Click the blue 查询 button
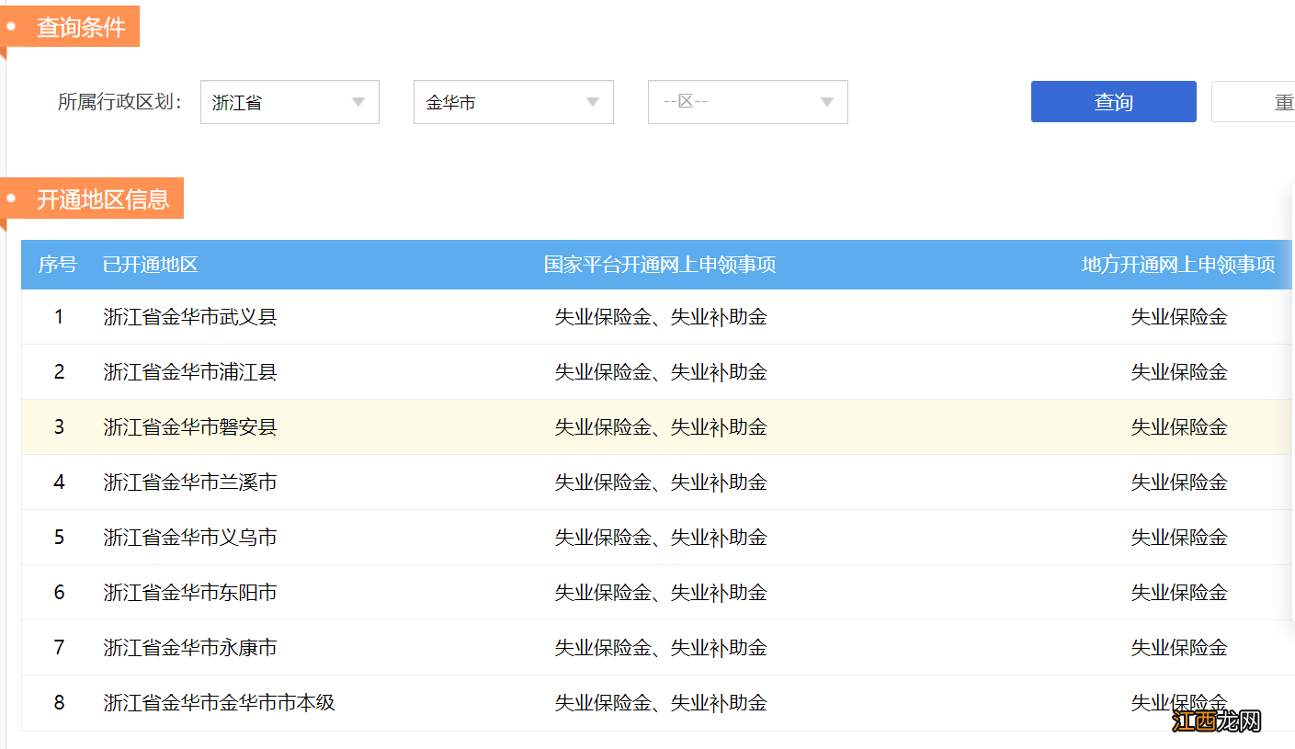 pos(1113,102)
